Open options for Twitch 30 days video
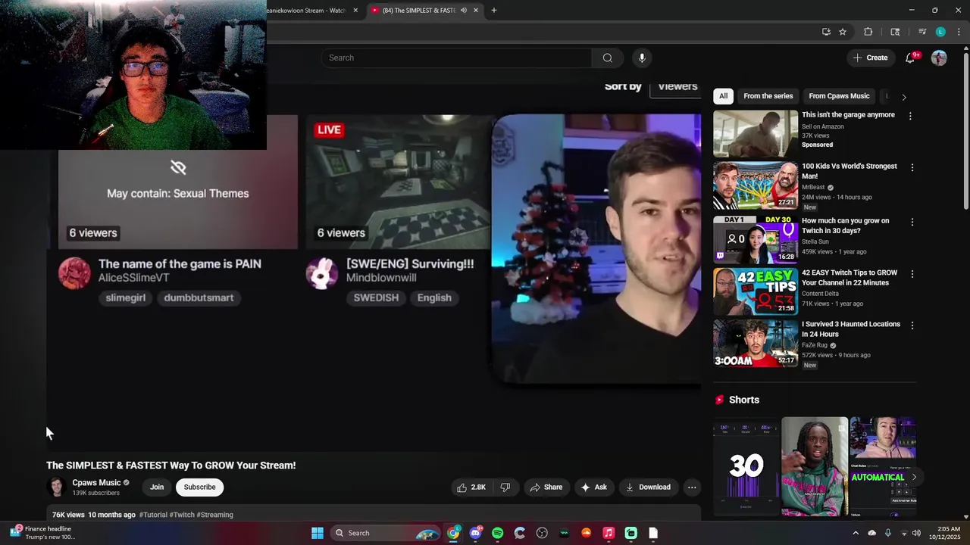Viewport: 970px width, 545px height. coord(912,222)
